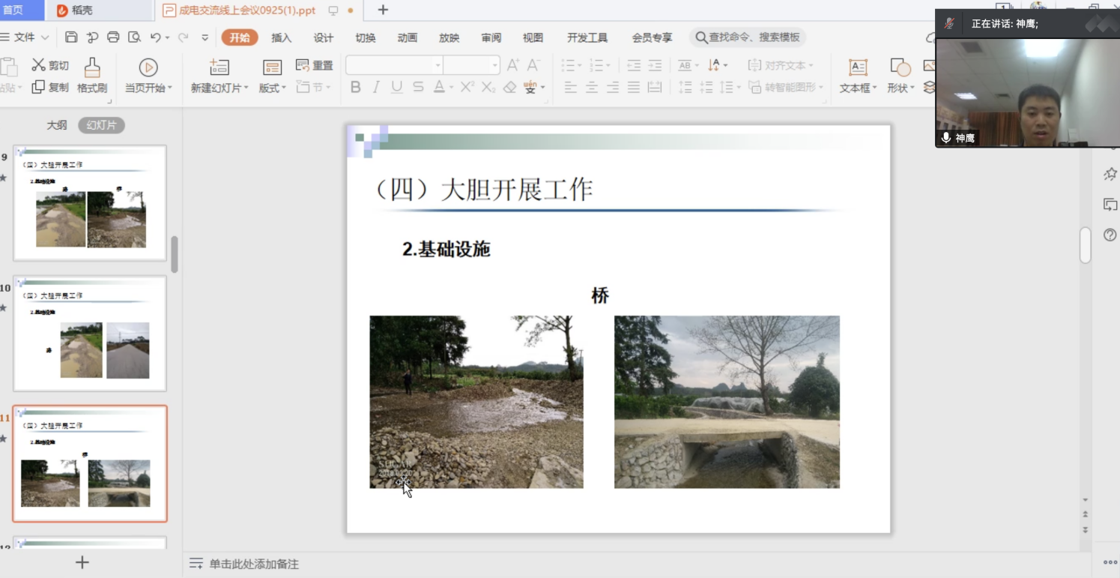The image size is (1120, 578).
Task: Click 单击此处添加备注 notes area
Action: click(254, 564)
